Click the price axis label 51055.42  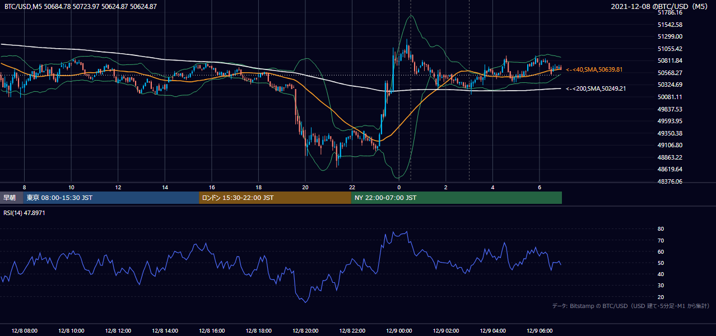click(669, 49)
